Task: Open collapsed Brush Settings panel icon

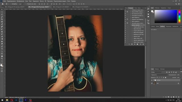Action: point(148,21)
